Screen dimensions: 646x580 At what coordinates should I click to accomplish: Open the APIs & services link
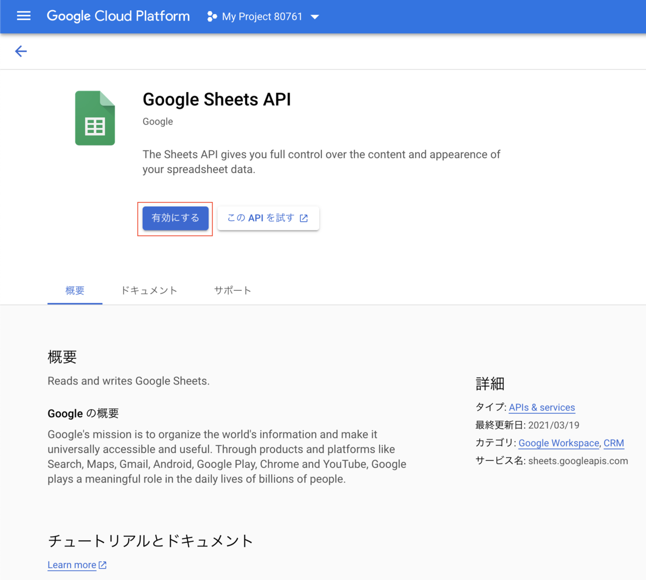pyautogui.click(x=542, y=408)
